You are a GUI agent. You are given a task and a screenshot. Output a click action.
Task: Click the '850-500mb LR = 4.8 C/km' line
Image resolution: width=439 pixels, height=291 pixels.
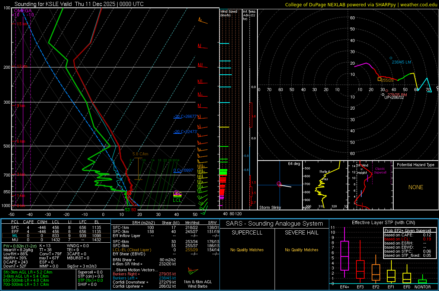coord(26,280)
